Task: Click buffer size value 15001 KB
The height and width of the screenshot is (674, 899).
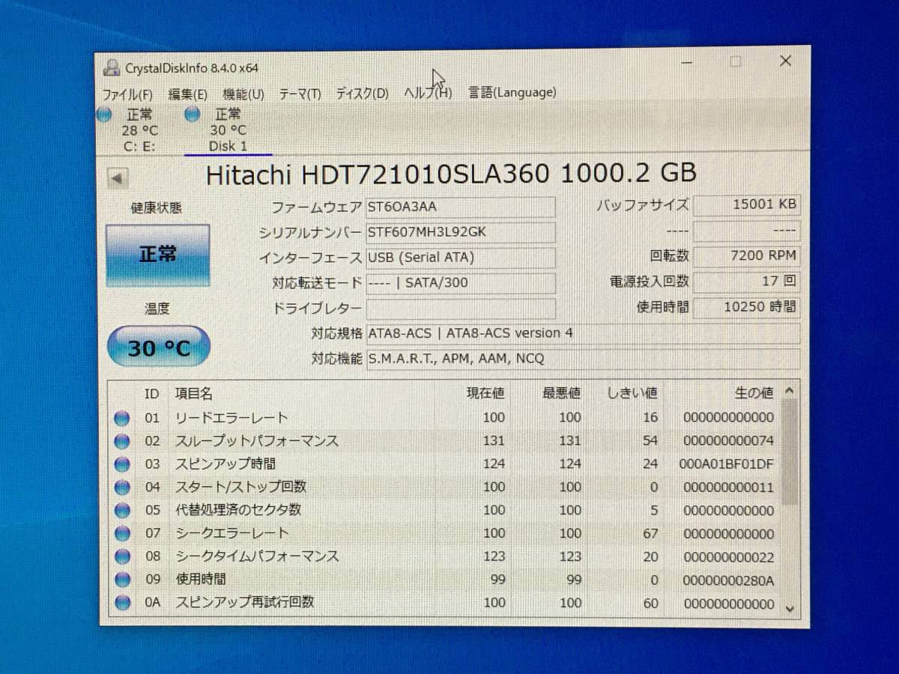Action: pyautogui.click(x=746, y=204)
